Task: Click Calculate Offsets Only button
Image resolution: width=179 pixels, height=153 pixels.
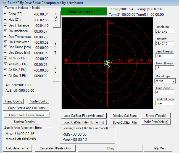Action: tap(55, 148)
